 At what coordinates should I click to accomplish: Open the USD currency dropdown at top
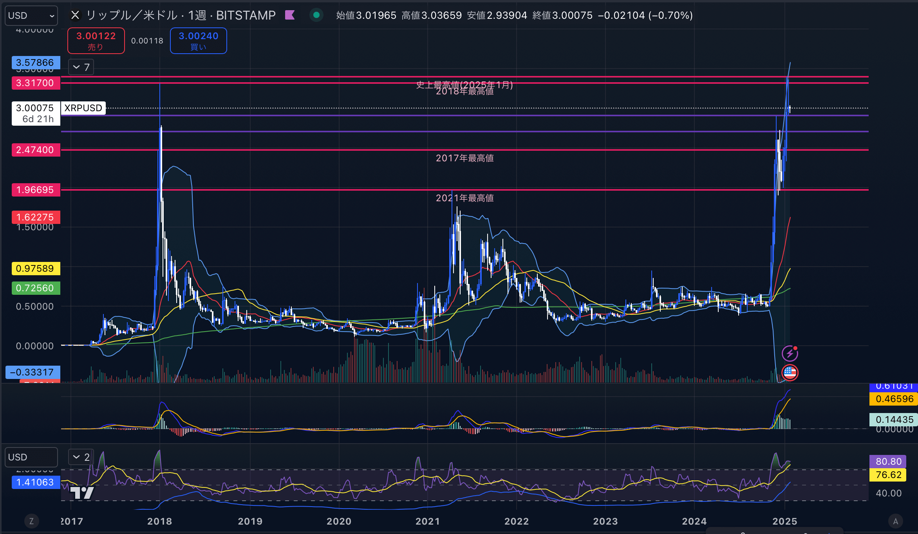(31, 16)
